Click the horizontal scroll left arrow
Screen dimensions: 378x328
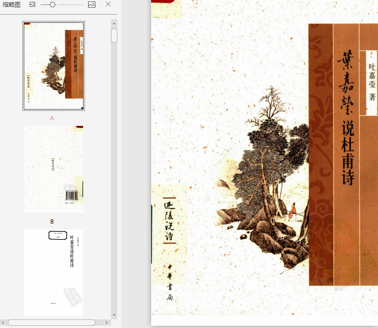coord(3,323)
